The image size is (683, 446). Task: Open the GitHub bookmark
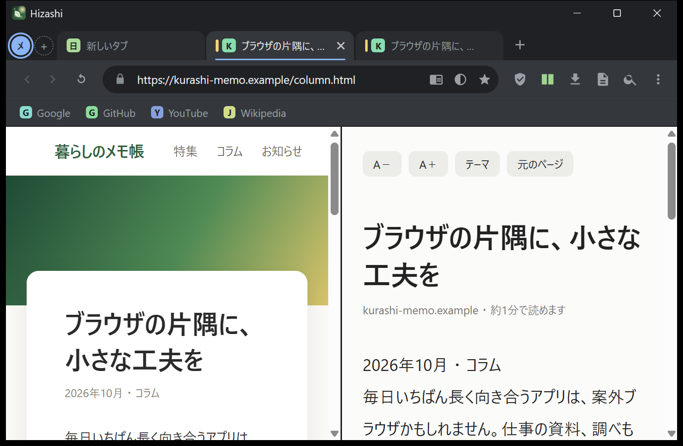(111, 113)
